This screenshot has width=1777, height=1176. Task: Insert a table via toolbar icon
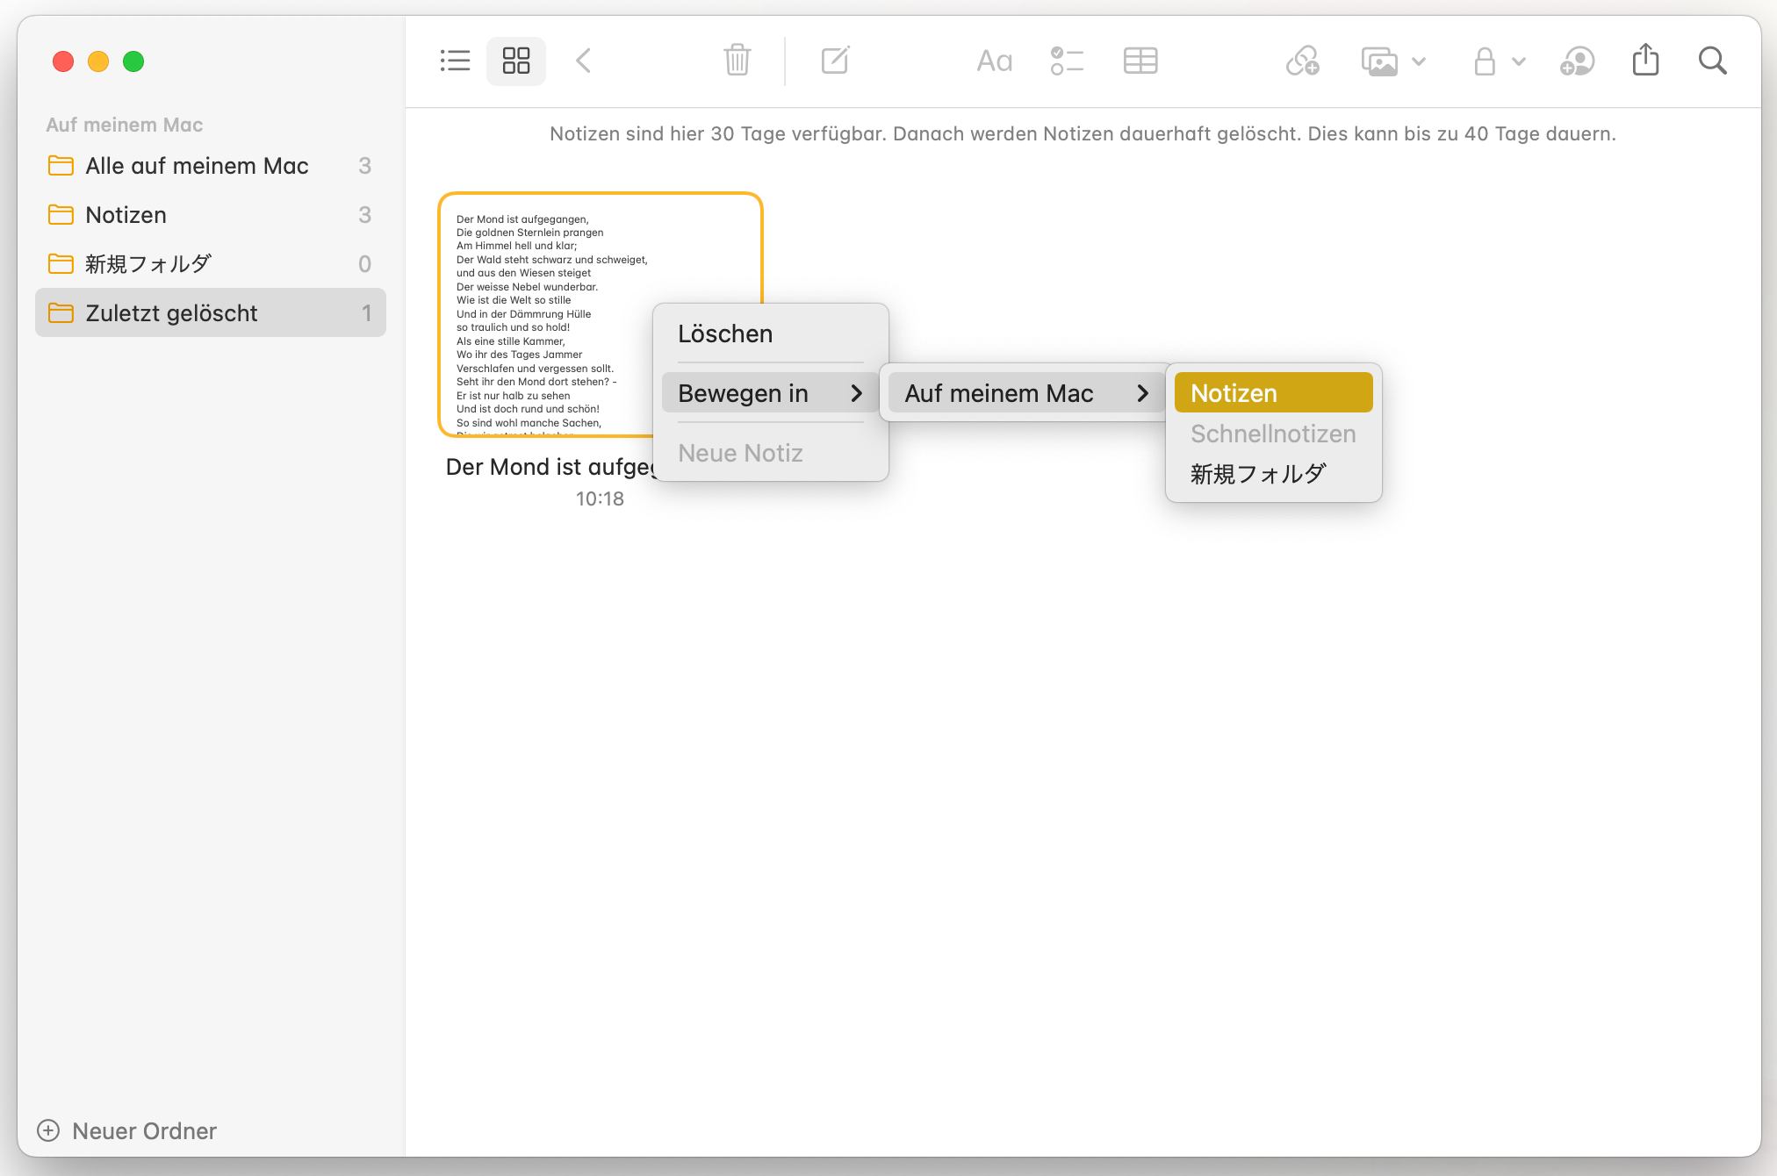[x=1140, y=61]
